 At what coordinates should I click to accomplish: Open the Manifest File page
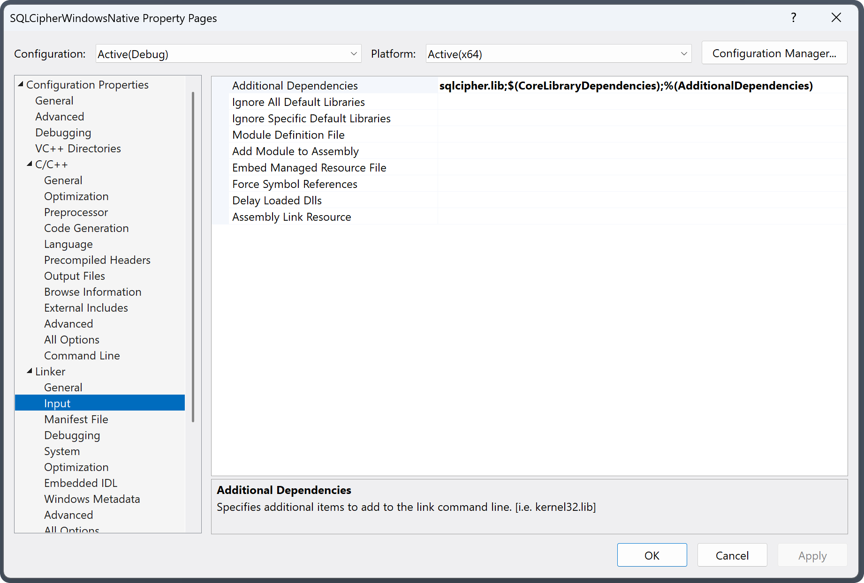pos(76,419)
